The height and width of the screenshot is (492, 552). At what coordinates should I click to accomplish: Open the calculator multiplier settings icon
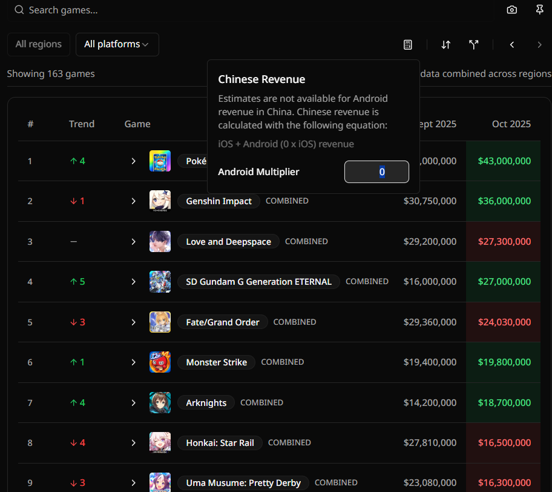click(408, 45)
